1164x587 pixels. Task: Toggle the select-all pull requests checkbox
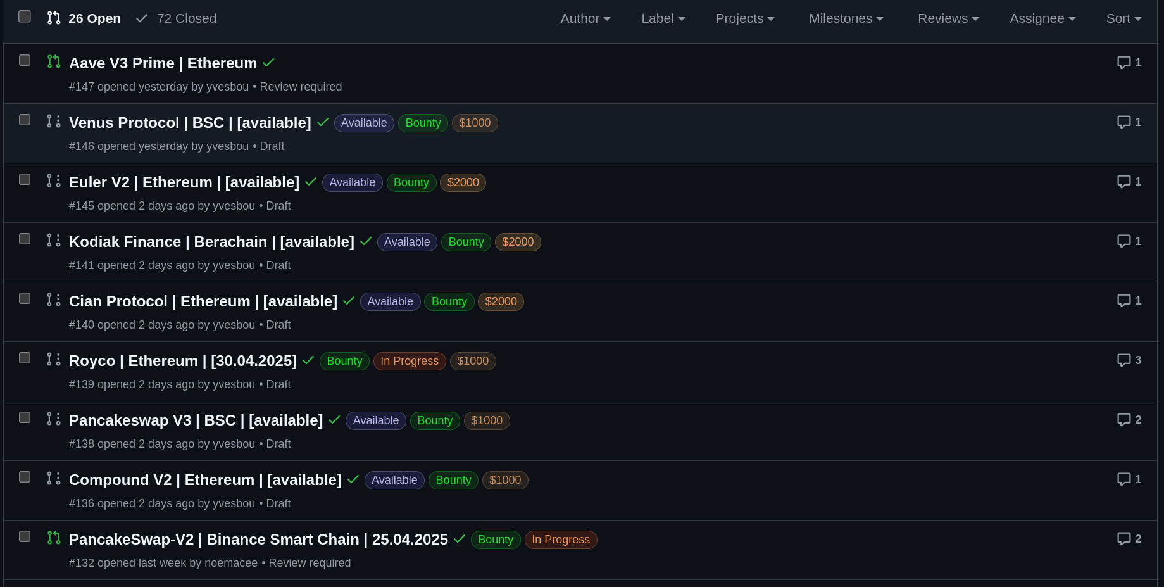[25, 16]
